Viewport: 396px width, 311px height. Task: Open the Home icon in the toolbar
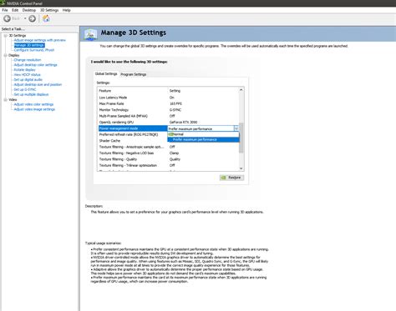(46, 18)
